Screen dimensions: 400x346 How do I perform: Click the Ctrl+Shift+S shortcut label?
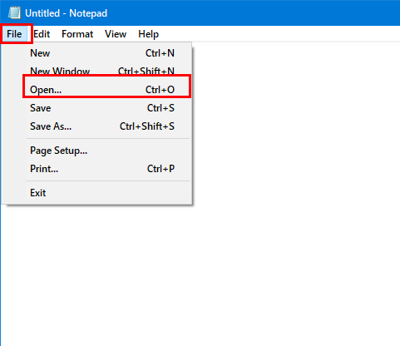pos(147,126)
